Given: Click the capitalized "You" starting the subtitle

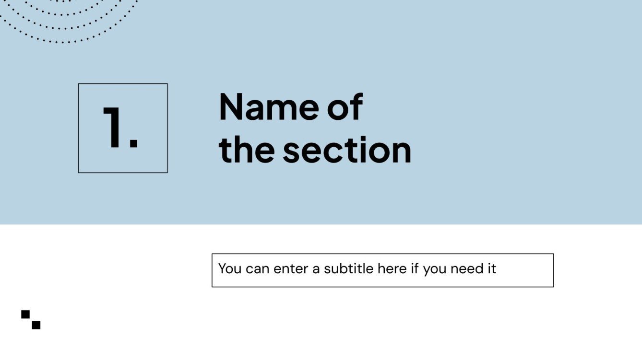Looking at the screenshot, I should (x=230, y=268).
